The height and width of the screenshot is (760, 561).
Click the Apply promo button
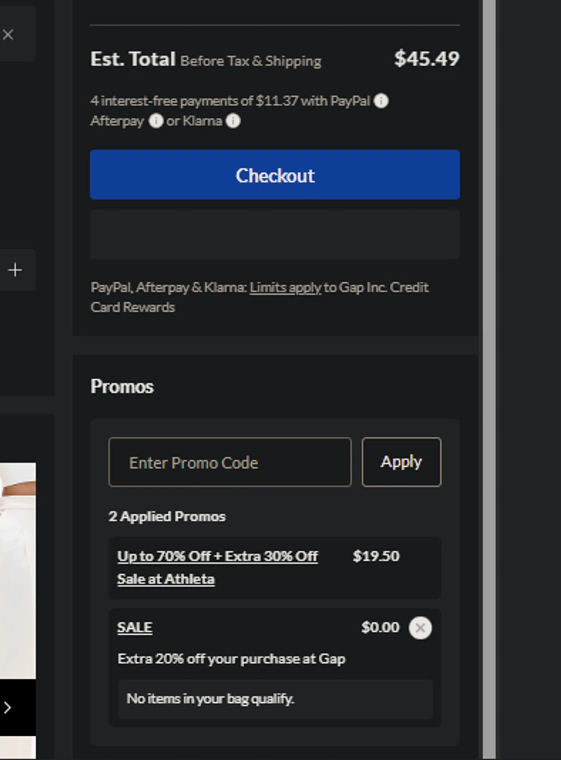point(401,462)
